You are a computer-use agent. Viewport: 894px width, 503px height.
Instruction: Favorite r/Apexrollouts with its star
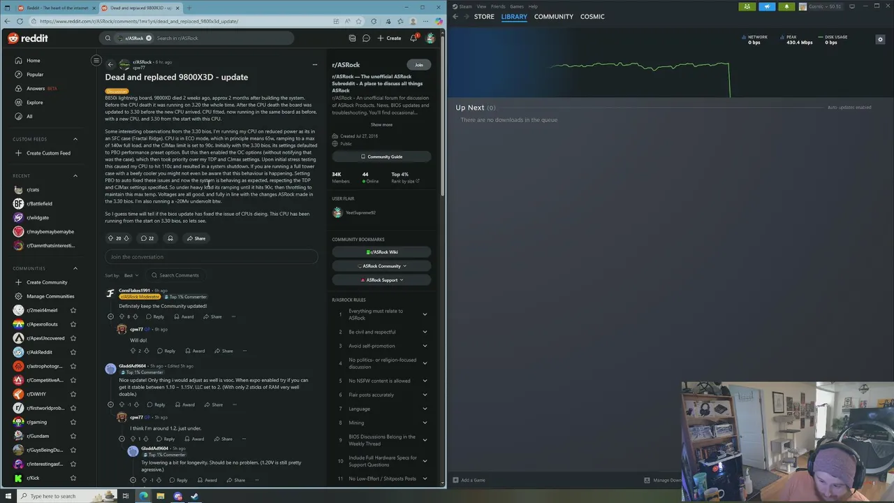point(73,324)
